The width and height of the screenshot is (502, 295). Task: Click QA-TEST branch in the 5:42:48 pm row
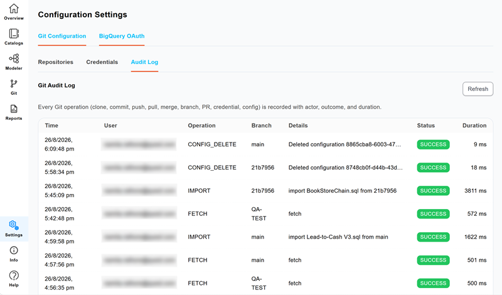pyautogui.click(x=259, y=213)
